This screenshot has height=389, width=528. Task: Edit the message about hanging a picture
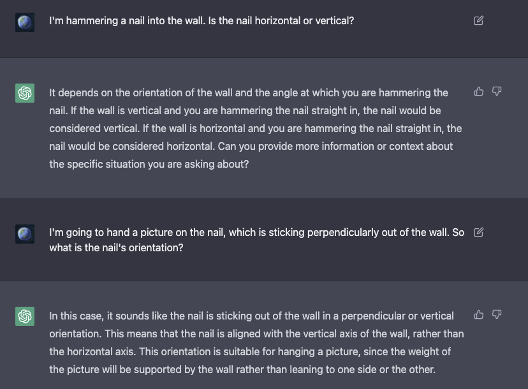tap(479, 232)
